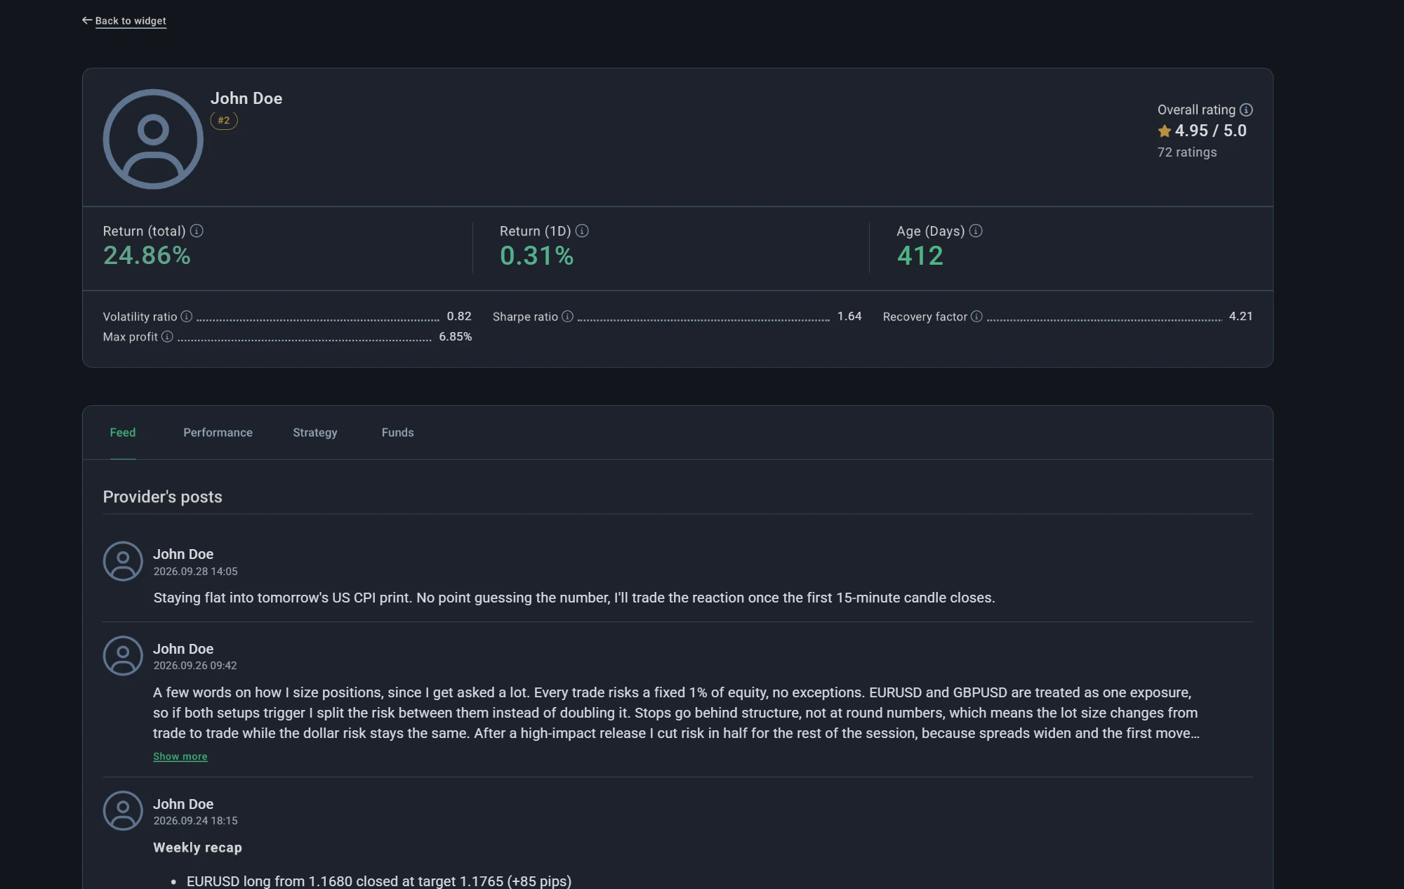Click timestamp 2026.09.24 18:15
Image resolution: width=1404 pixels, height=889 pixels.
[195, 821]
